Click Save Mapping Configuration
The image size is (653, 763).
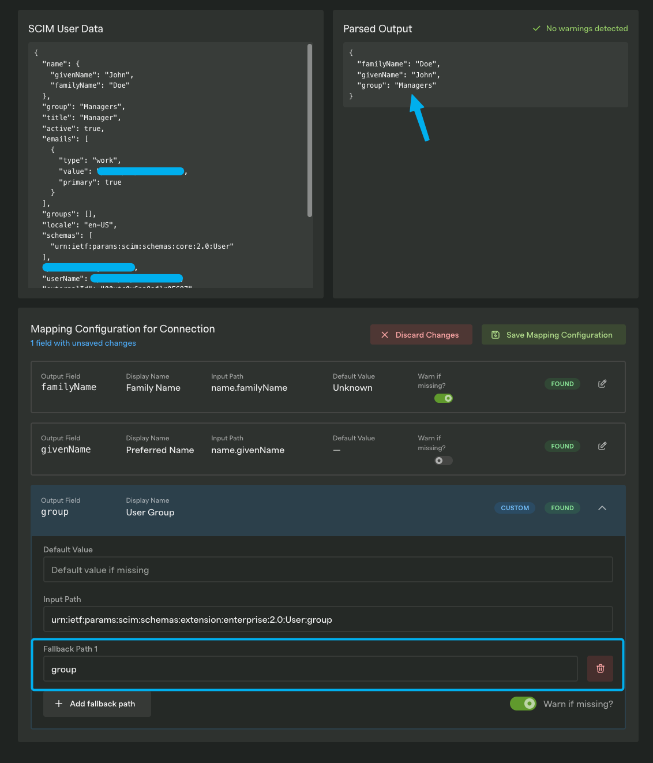[553, 334]
